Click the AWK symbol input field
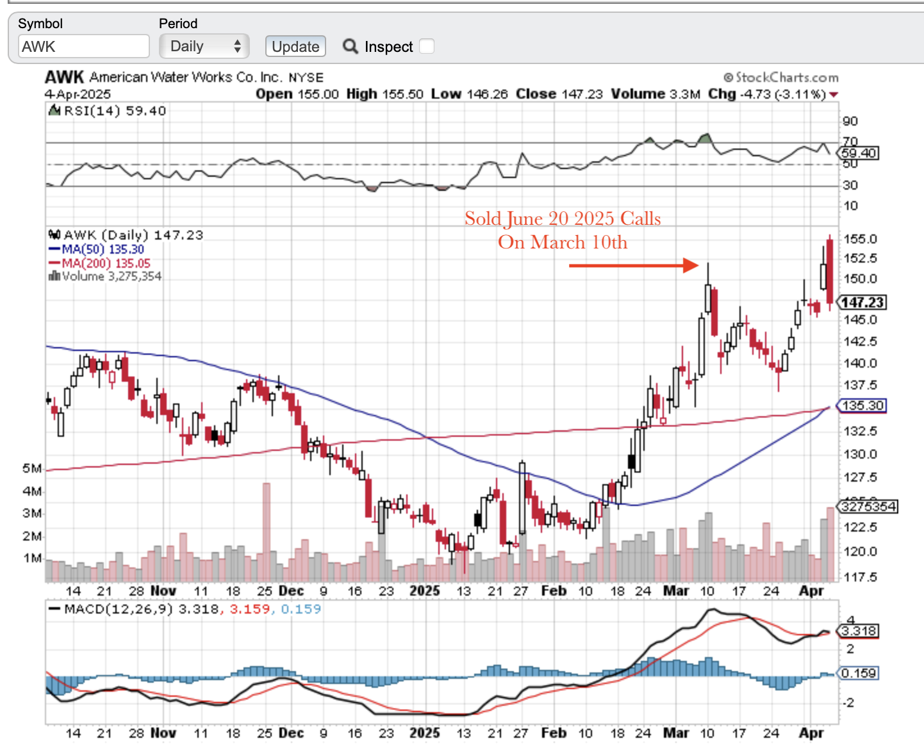 click(84, 46)
